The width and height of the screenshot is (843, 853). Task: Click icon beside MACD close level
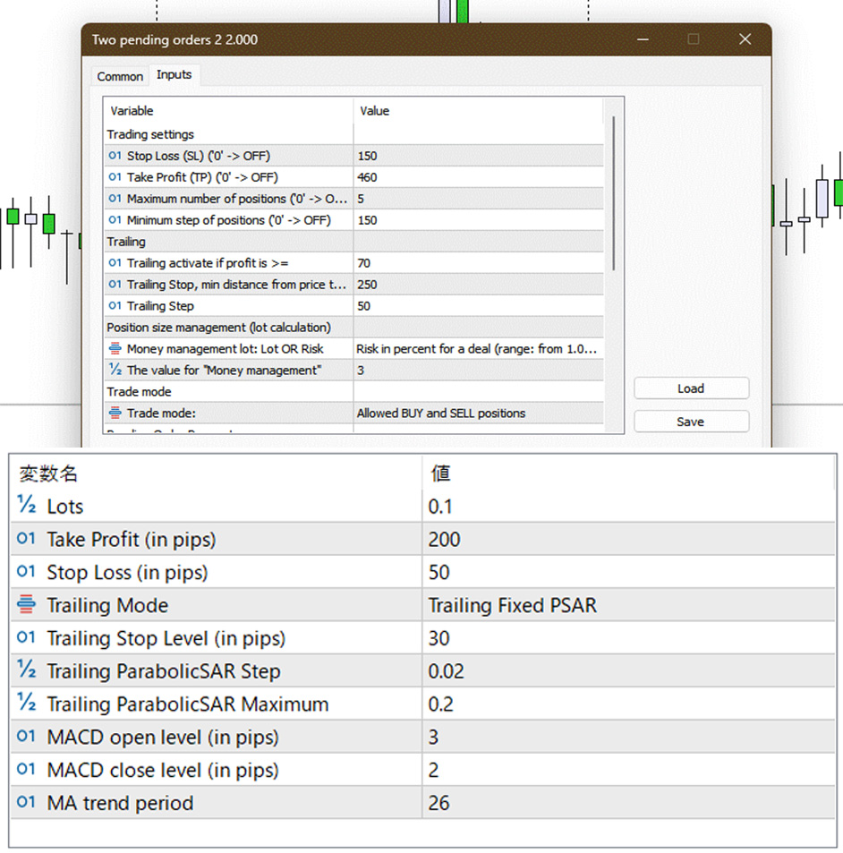click(x=26, y=769)
